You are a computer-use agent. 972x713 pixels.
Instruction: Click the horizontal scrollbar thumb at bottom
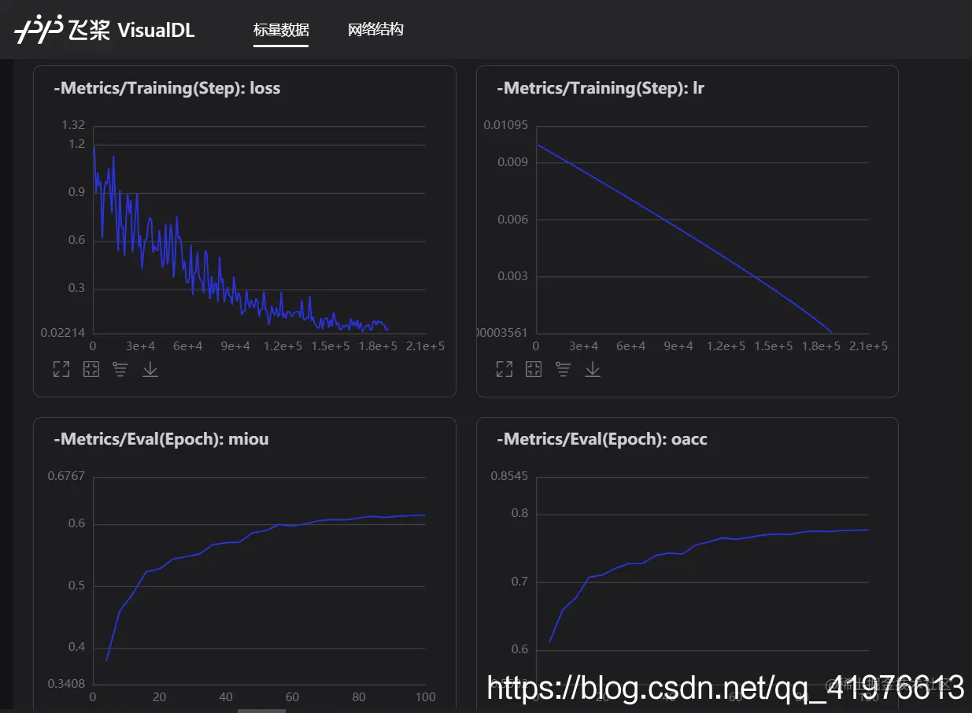[x=261, y=710]
